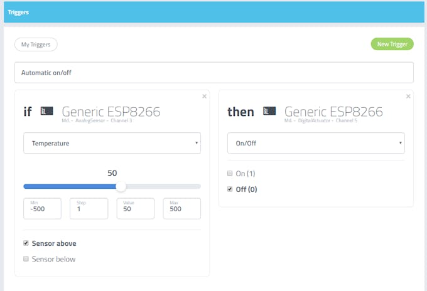Click the AnalogSensor Channel 3 subtitle
Screen dimensions: 427x291
(97, 120)
